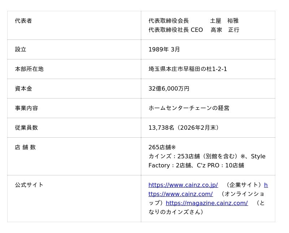Select the 公式サイト label cell
Screen dimensions: 289x233
click(x=29, y=185)
